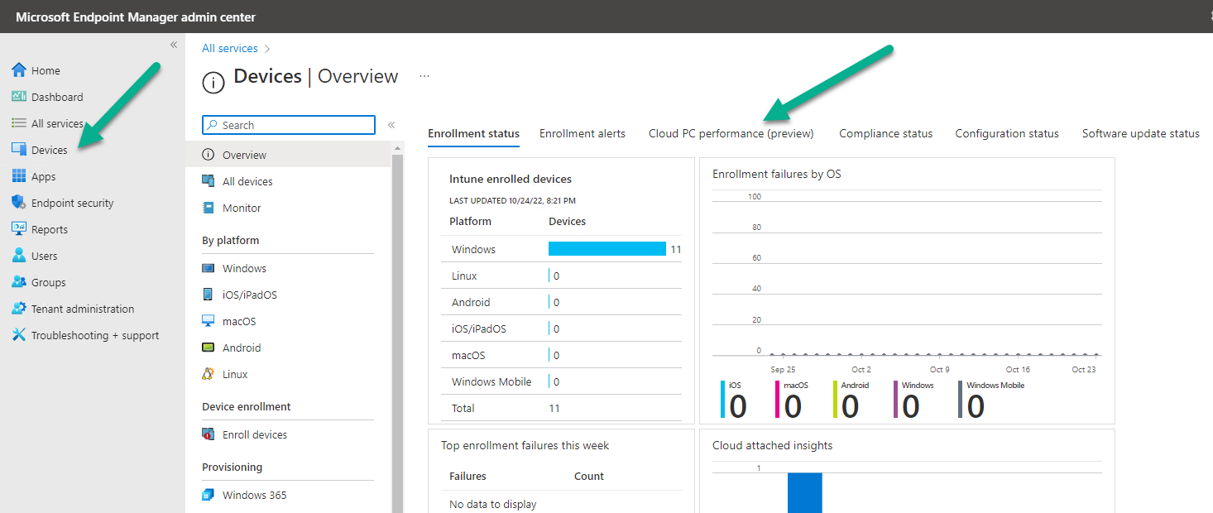This screenshot has width=1213, height=513.
Task: Click the macOS legend count
Action: pos(793,406)
